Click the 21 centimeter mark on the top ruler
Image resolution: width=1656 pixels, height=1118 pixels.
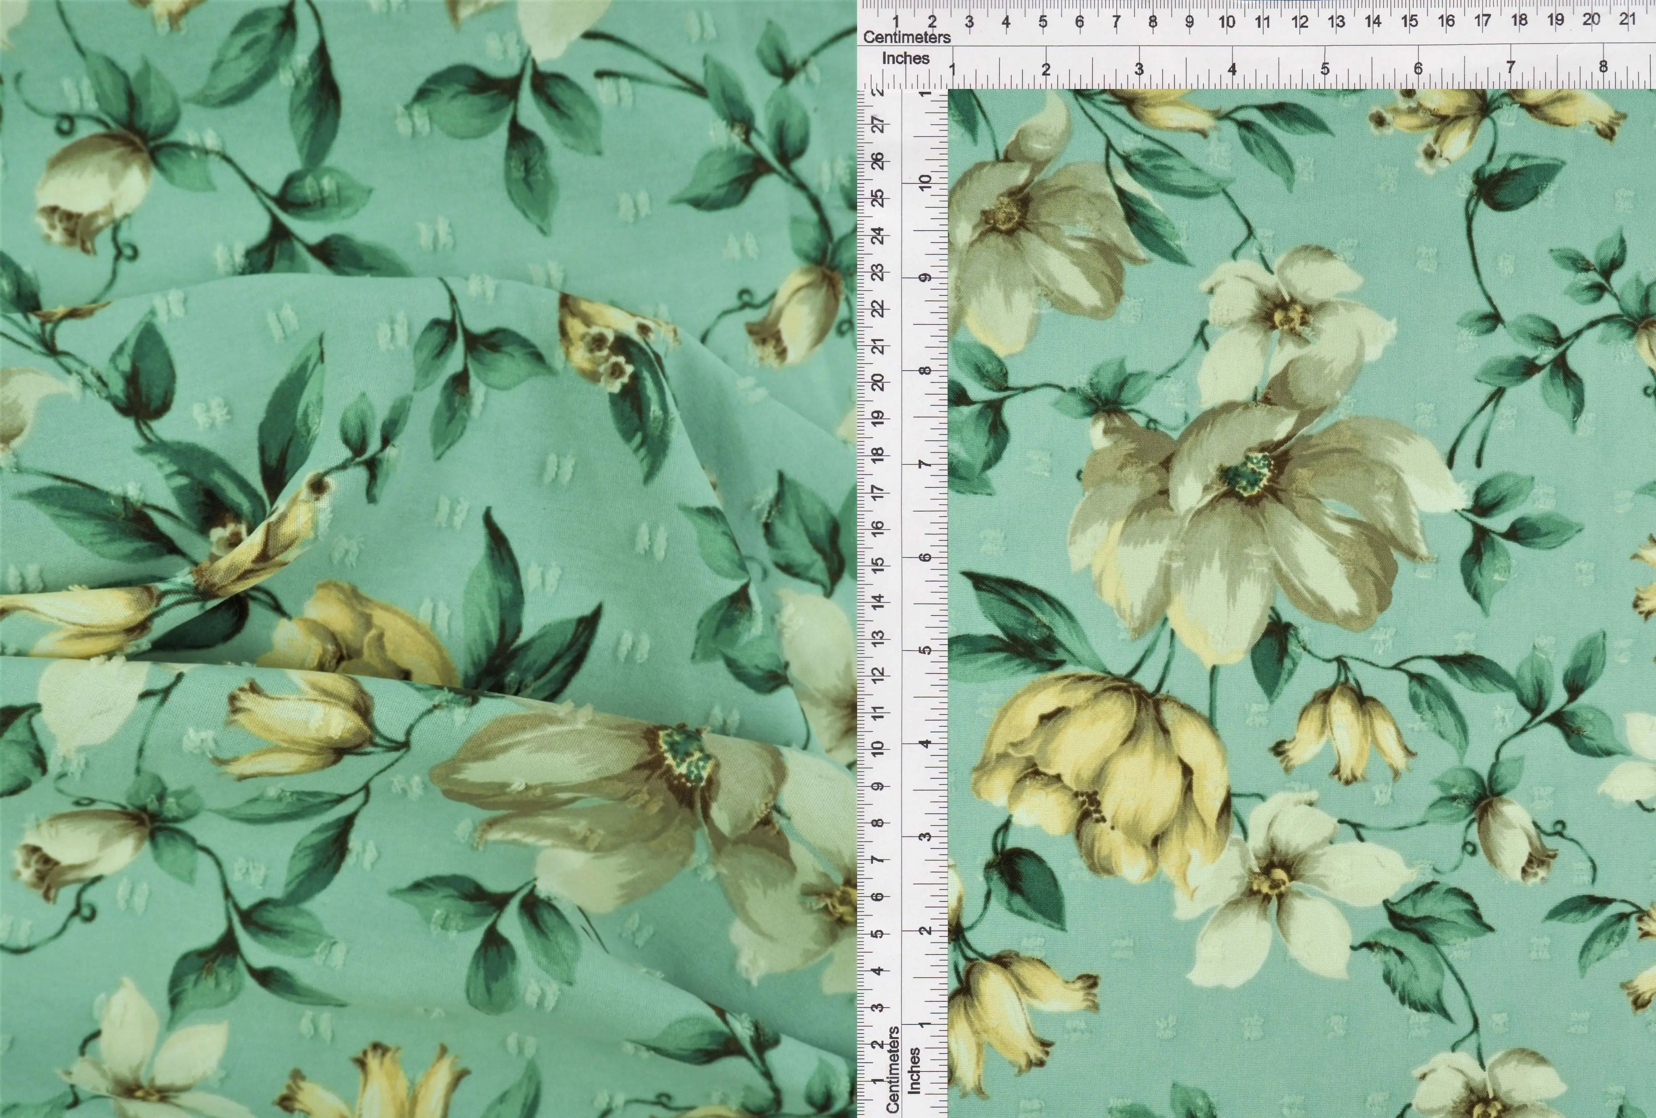coord(1628,19)
